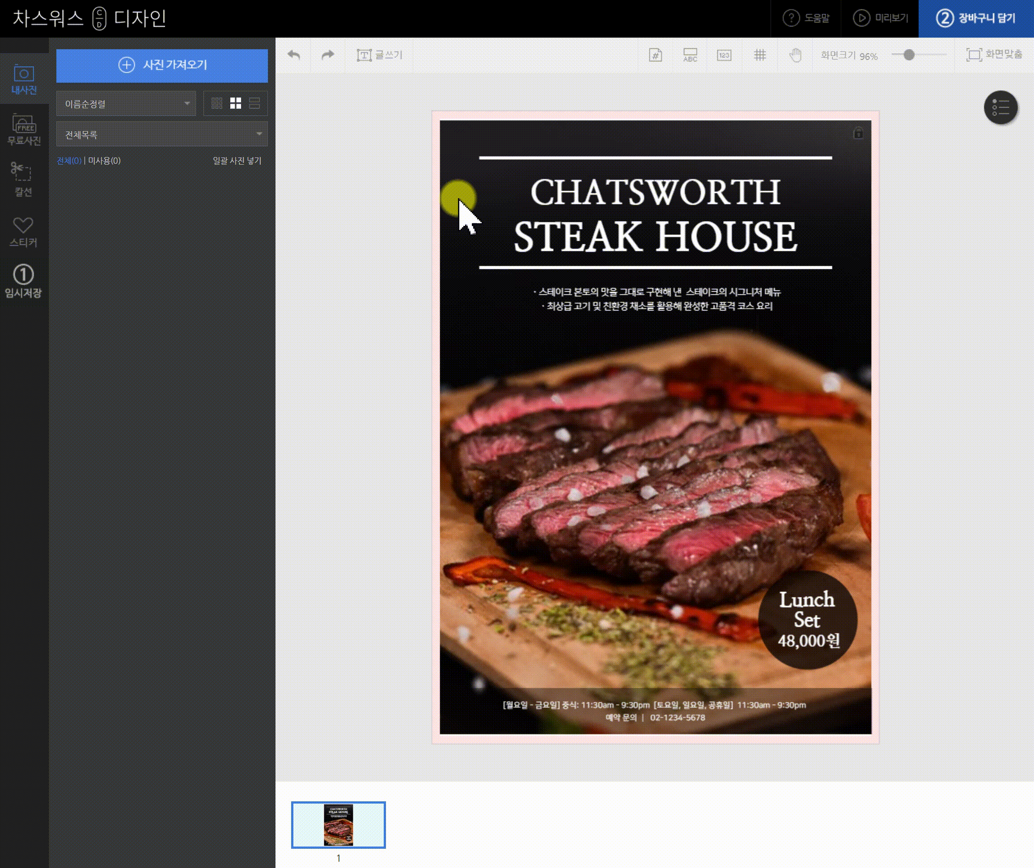This screenshot has width=1034, height=868.
Task: Adjust the 화면크기 zoom slider handle
Action: [909, 55]
